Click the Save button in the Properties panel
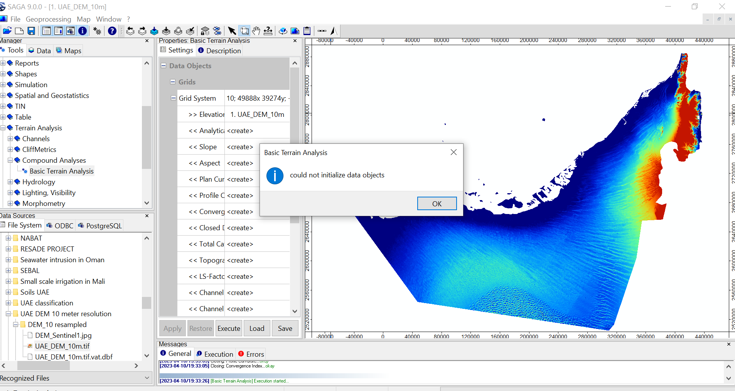 (285, 328)
